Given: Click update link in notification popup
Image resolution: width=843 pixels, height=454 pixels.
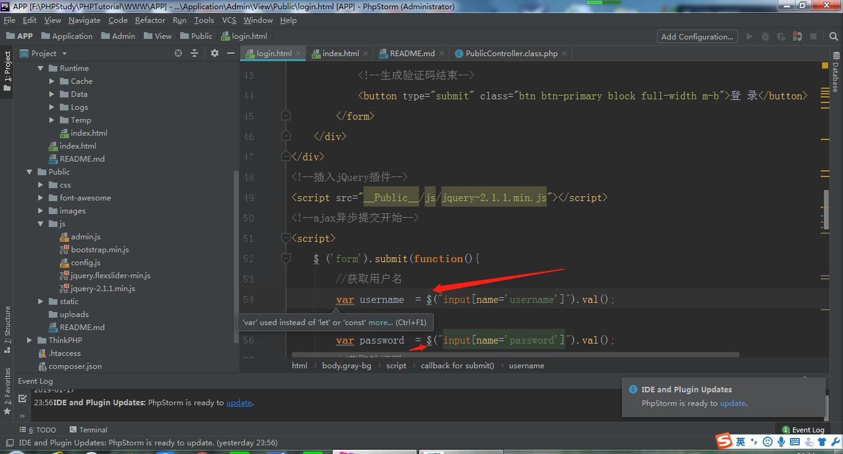Looking at the screenshot, I should 733,403.
